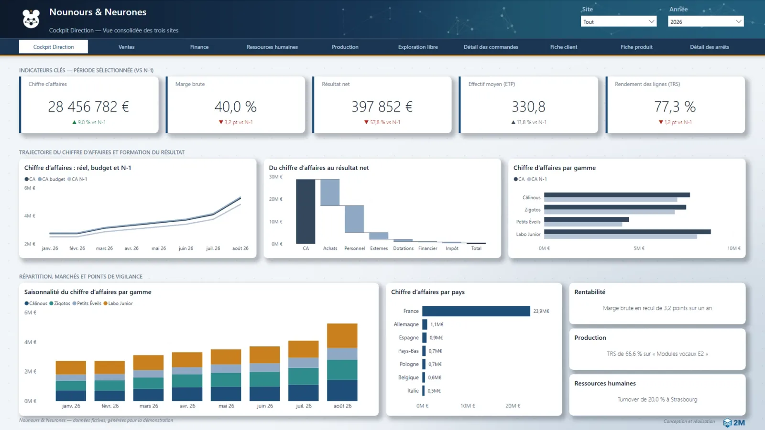Click the CA budget legend marker in line chart
The image size is (765, 430).
tap(40, 179)
